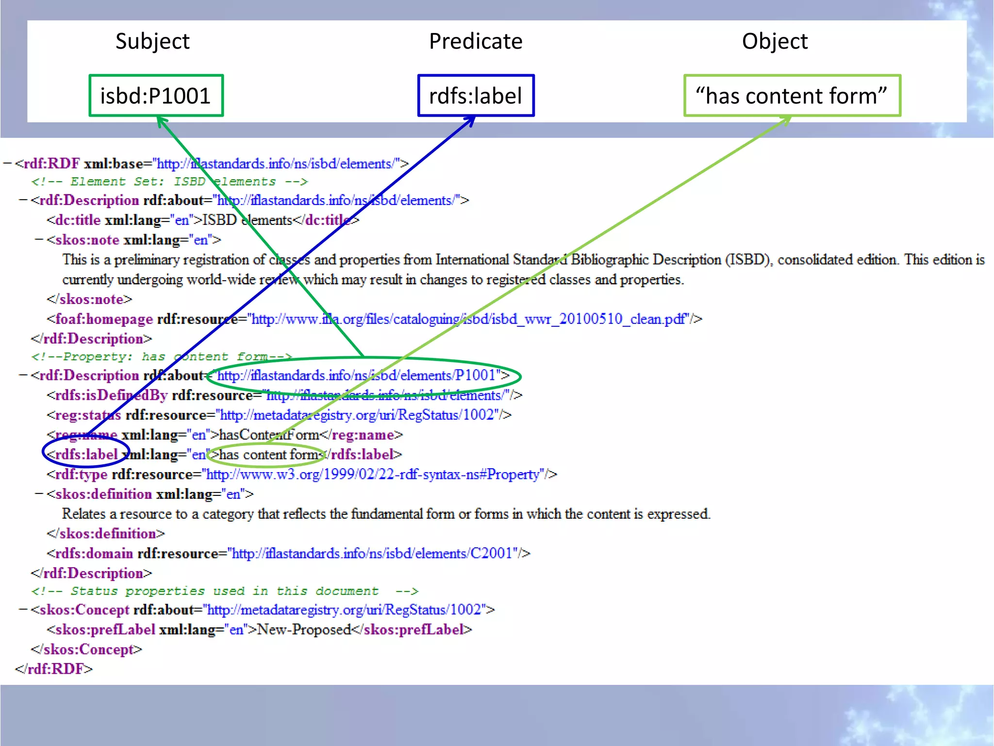Screen dimensions: 994x746
Task: Click the Subject heading
Action: tap(152, 41)
